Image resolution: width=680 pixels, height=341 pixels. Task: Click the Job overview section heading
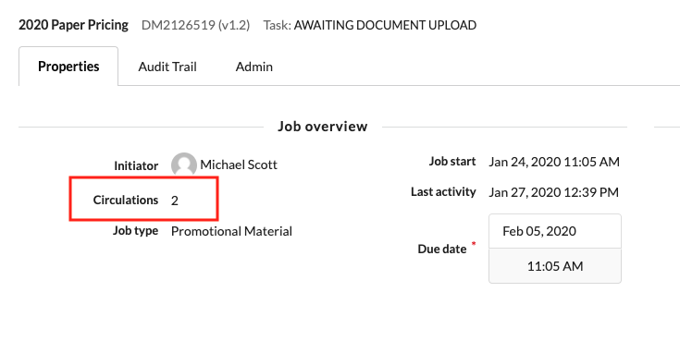[323, 127]
